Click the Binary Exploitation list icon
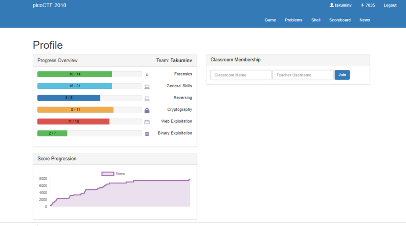406x226 pixels. click(x=147, y=134)
